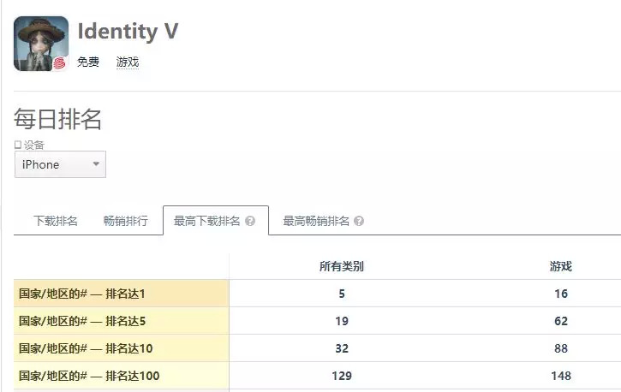Click the 游戏 category link under title
This screenshot has width=621, height=392.
point(128,62)
